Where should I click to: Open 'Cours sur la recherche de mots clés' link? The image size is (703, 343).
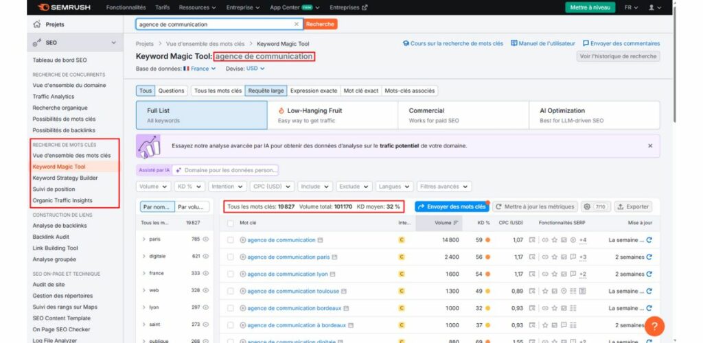click(x=453, y=43)
